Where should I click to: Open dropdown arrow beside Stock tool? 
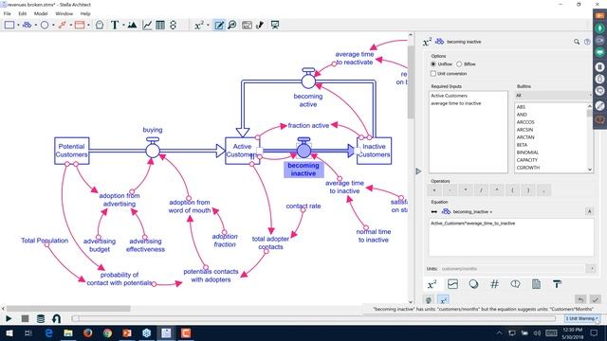pyautogui.click(x=18, y=26)
